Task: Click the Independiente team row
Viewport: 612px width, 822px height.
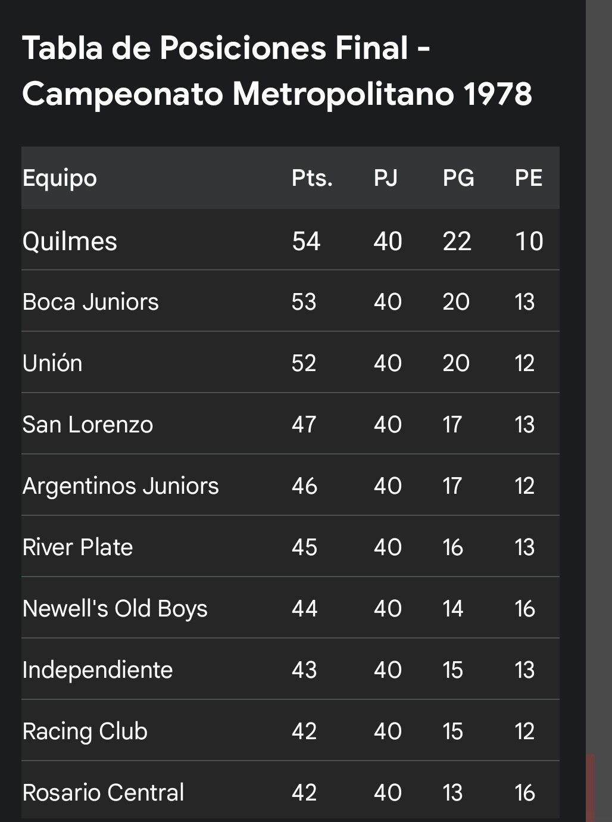Action: 291,670
